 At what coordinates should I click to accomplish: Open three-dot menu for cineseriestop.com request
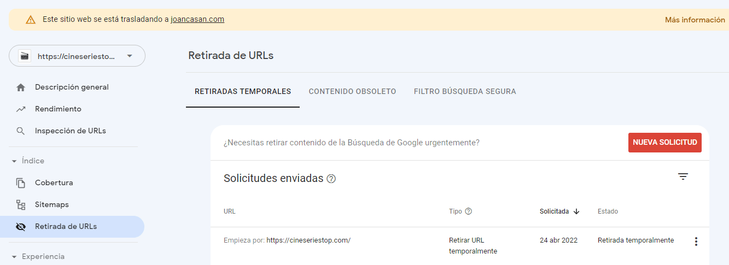696,242
